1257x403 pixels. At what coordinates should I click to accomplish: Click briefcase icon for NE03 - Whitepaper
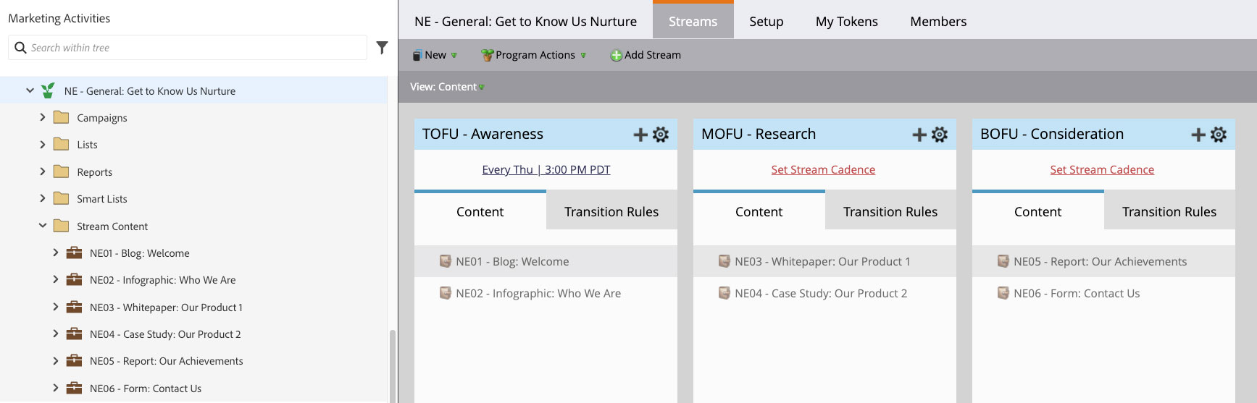74,307
